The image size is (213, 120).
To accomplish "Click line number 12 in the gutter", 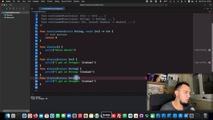I will coord(36,31).
